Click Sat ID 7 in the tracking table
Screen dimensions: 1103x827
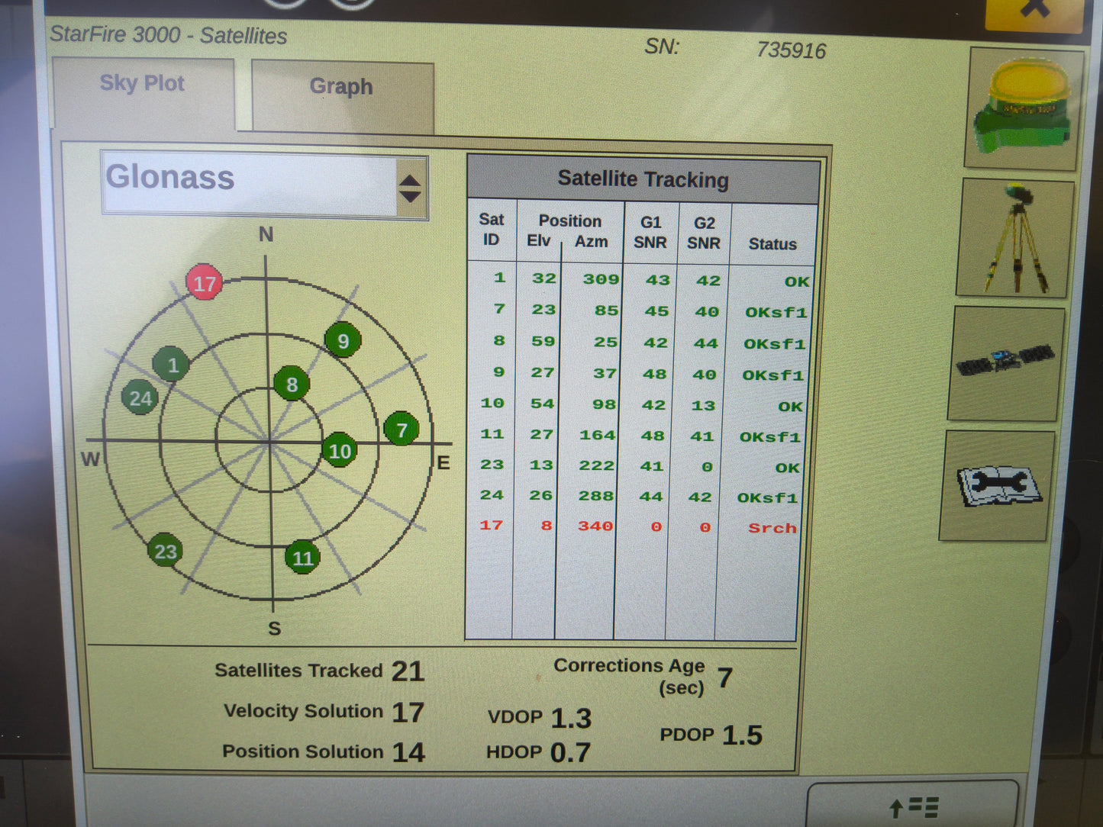(x=499, y=309)
